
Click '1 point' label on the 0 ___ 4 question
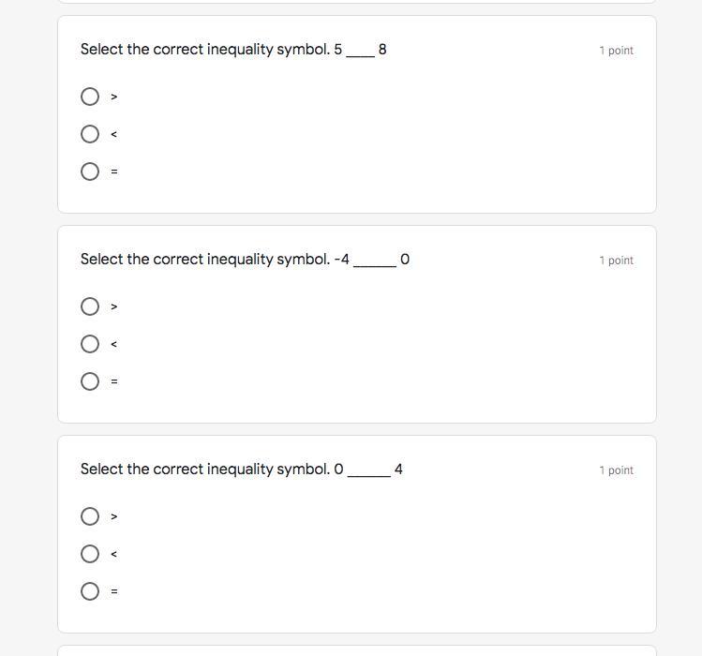616,470
